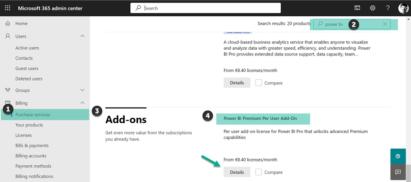
Task: Open the Cloud Shell icon in header
Action: pos(357,8)
